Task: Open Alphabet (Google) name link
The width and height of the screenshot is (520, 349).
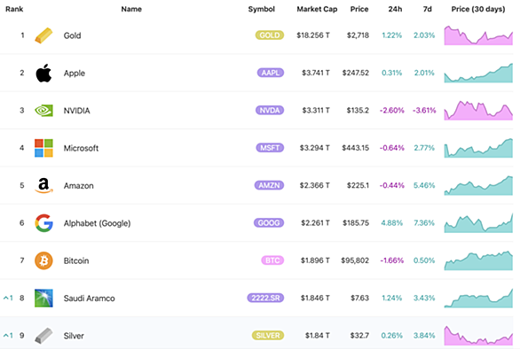Action: click(x=98, y=223)
